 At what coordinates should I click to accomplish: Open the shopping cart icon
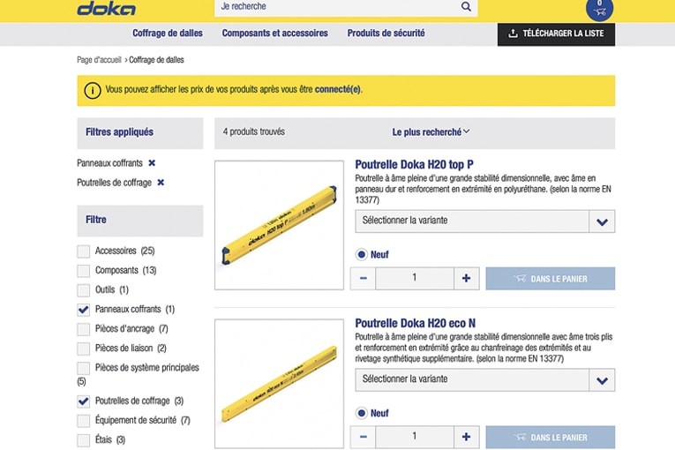[x=599, y=9]
